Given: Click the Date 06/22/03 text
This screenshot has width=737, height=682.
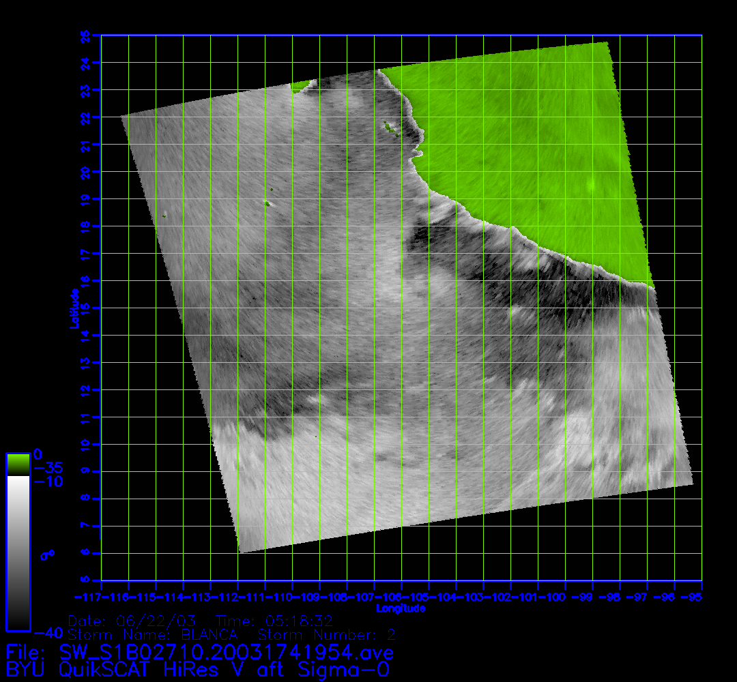Looking at the screenshot, I should coord(132,621).
